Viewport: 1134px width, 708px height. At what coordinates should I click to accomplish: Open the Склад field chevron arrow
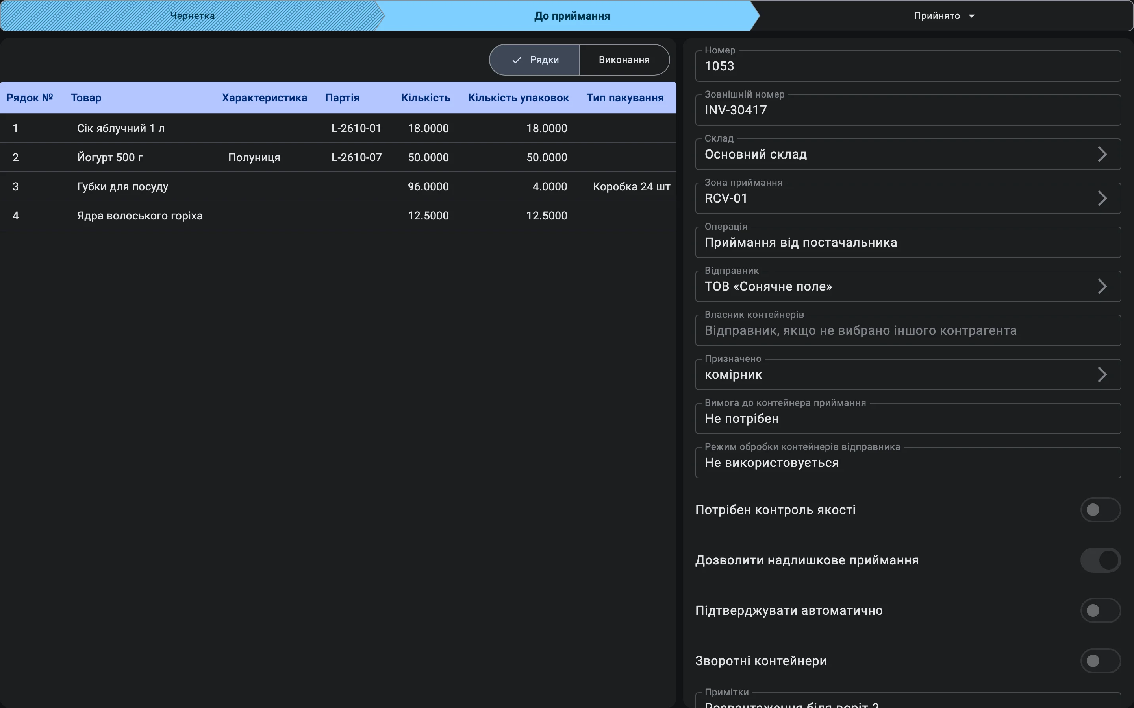(1102, 154)
